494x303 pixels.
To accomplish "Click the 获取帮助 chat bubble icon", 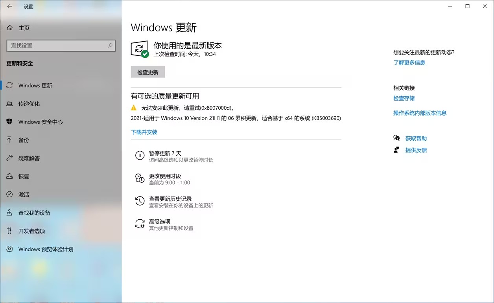I will pyautogui.click(x=396, y=138).
